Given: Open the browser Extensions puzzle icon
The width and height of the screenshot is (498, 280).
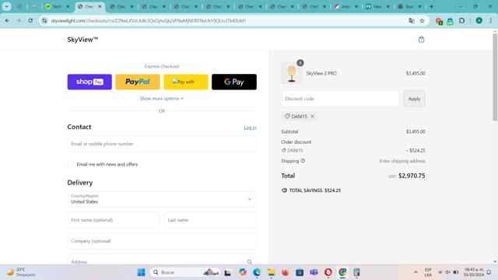Looking at the screenshot, I should (461, 21).
